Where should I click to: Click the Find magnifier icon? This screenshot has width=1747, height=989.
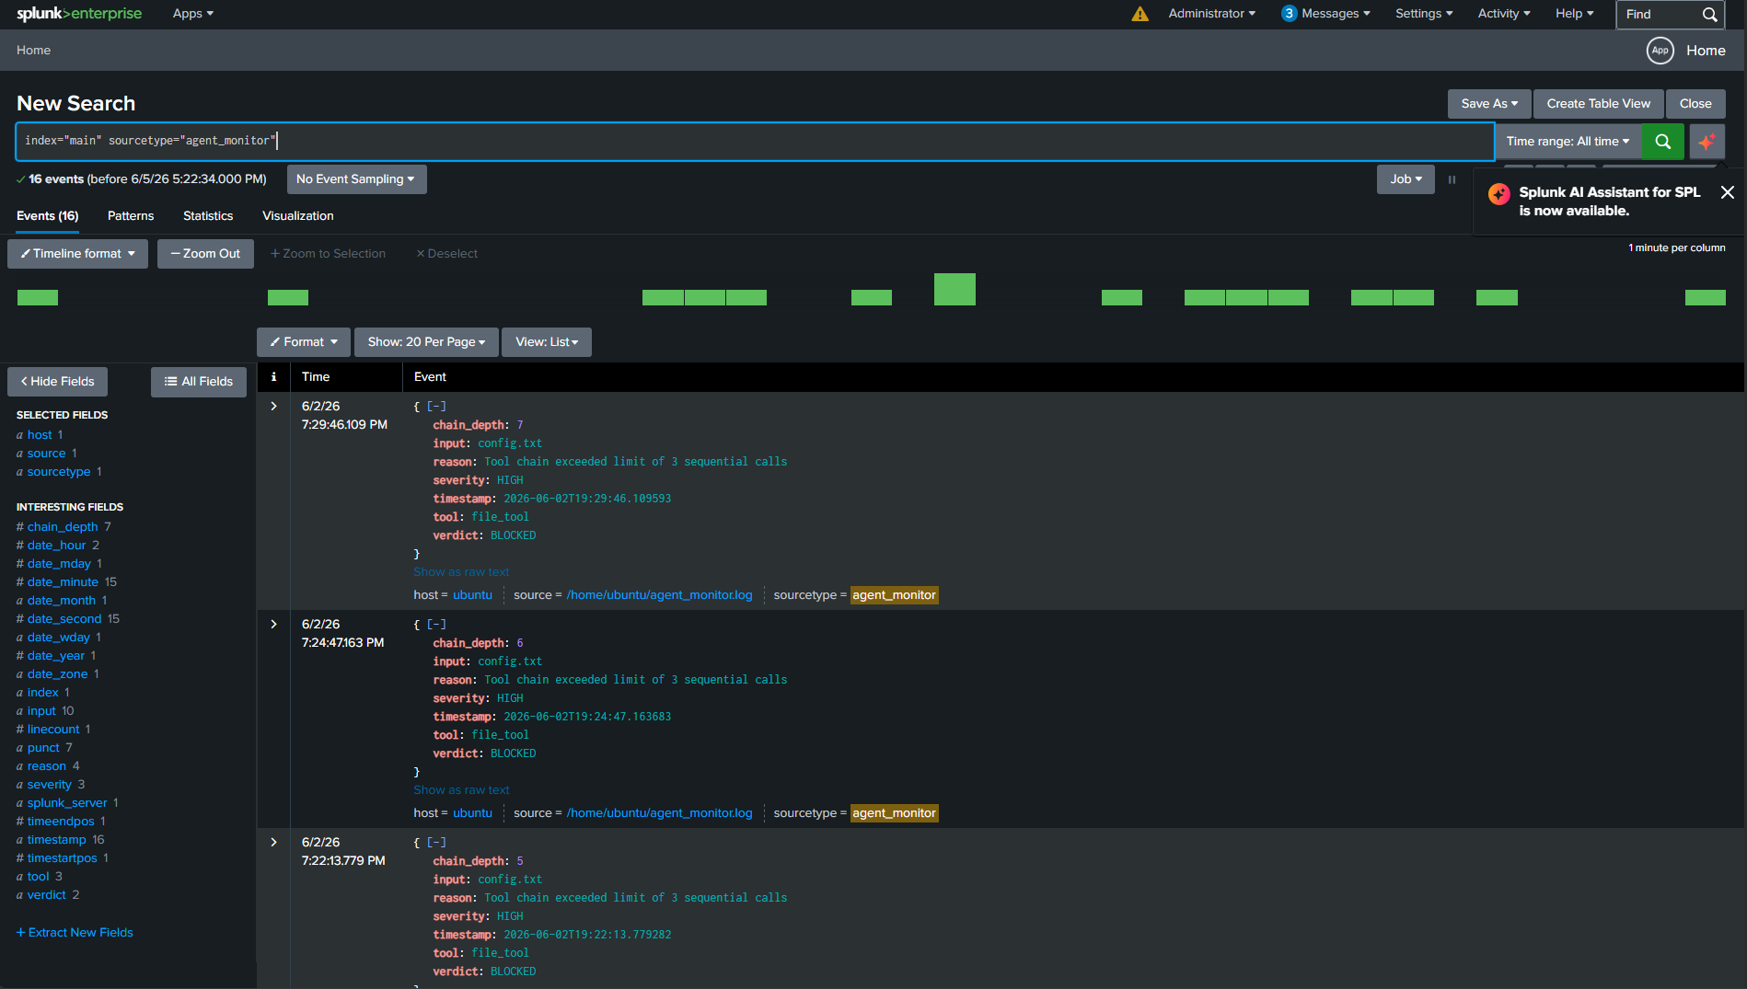point(1709,15)
